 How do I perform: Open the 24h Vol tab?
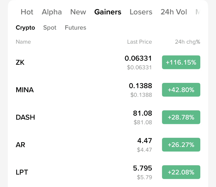click(x=174, y=12)
